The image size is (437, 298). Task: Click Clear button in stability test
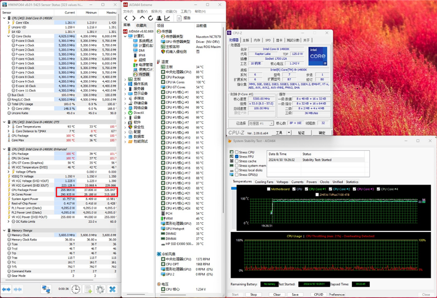[277, 294]
